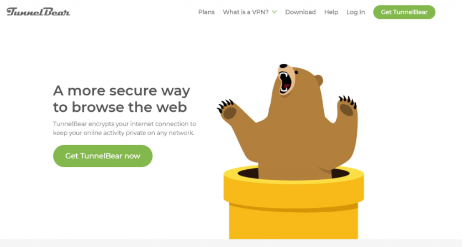Go to the Download page
Image resolution: width=464 pixels, height=247 pixels.
click(300, 12)
